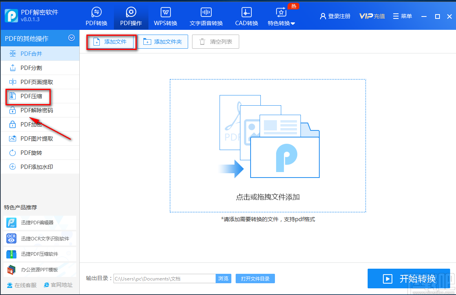Open the PDF分割 function
Viewport: 456px width, 295px height.
coord(31,68)
